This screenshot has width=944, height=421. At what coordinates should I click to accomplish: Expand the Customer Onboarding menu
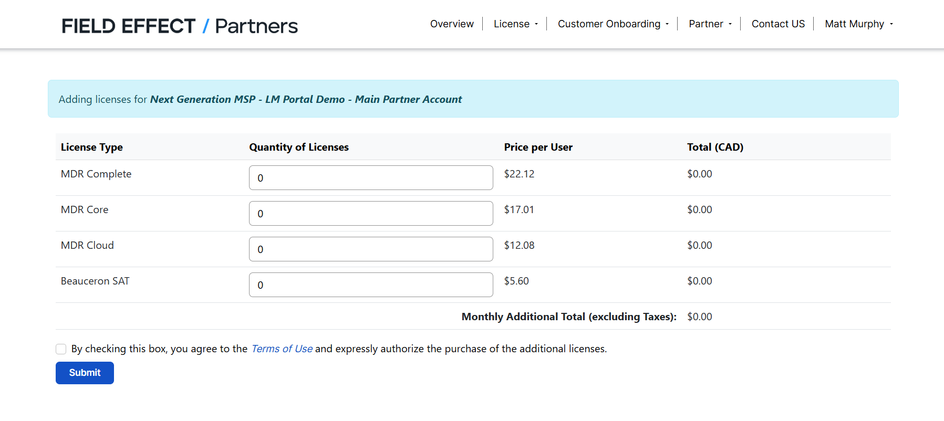pos(613,24)
